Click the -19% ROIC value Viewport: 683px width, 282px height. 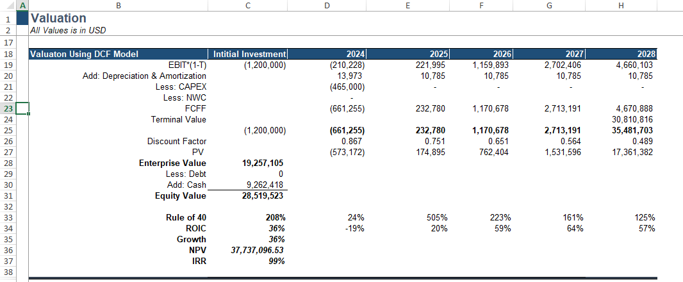[355, 228]
